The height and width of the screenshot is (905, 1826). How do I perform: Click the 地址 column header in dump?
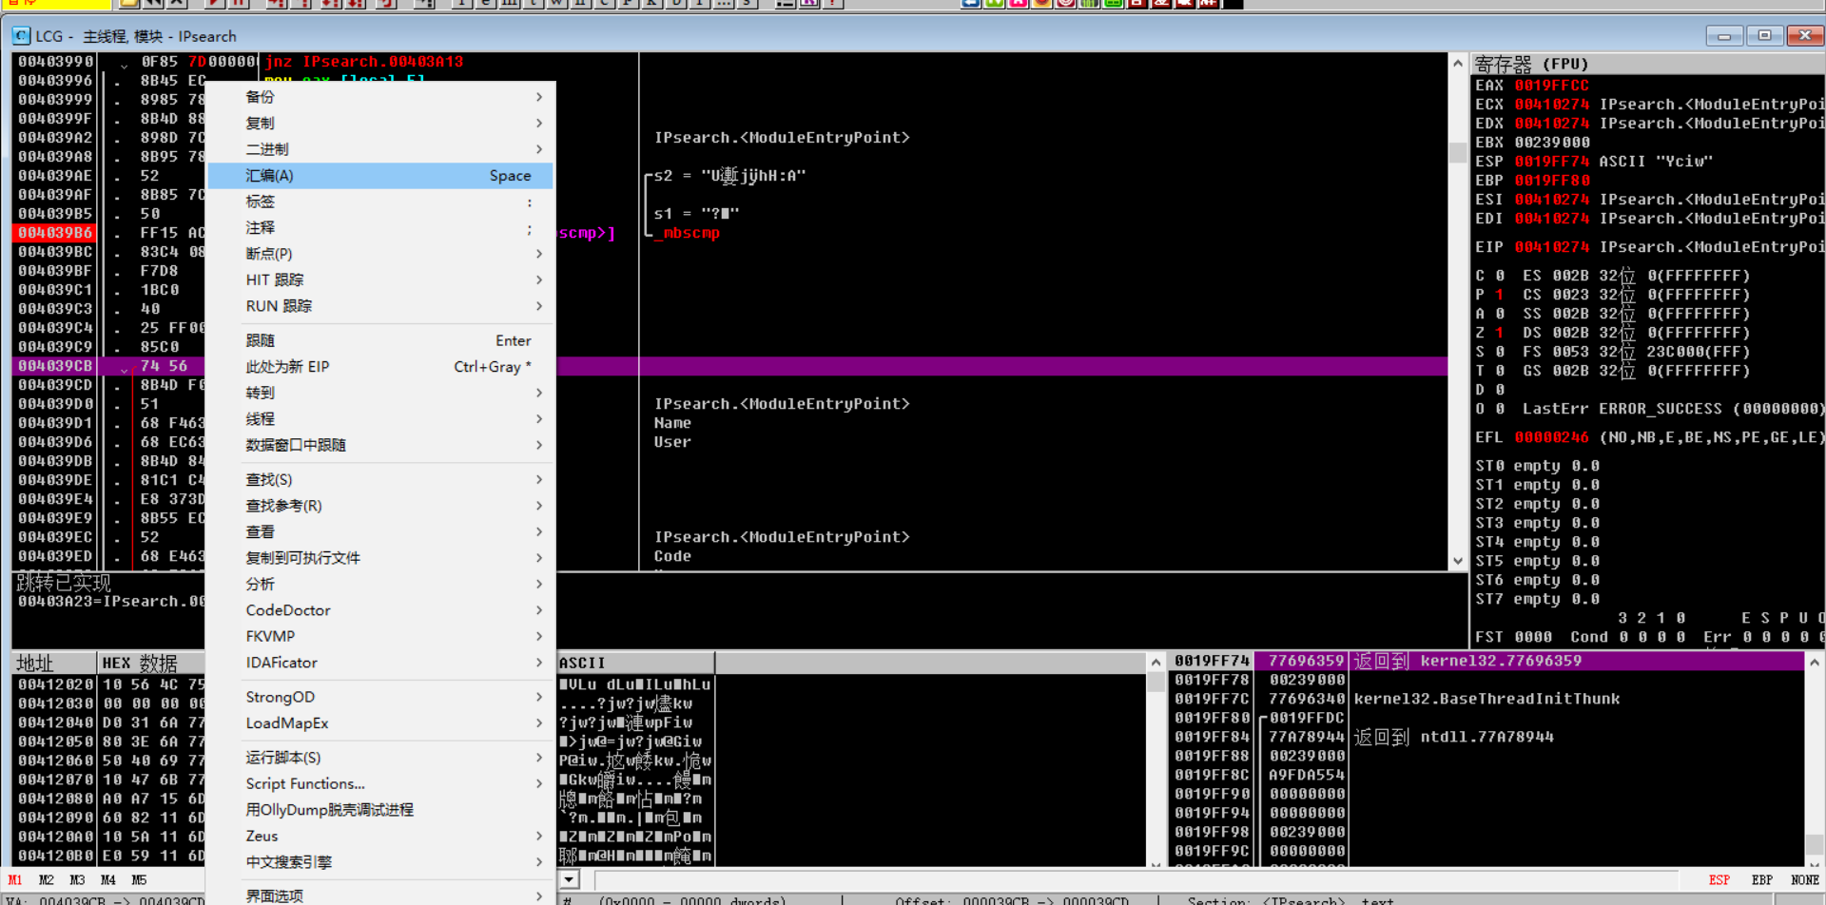point(54,663)
